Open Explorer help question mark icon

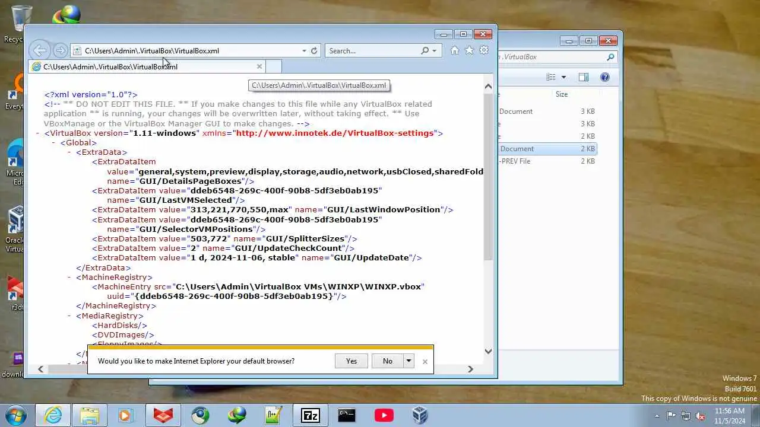coord(605,77)
